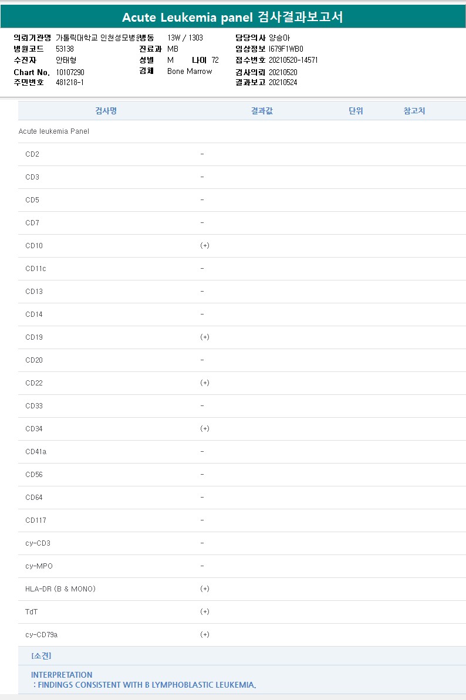The width and height of the screenshot is (466, 700).
Task: Click the (+) result for CD19
Action: 204,337
